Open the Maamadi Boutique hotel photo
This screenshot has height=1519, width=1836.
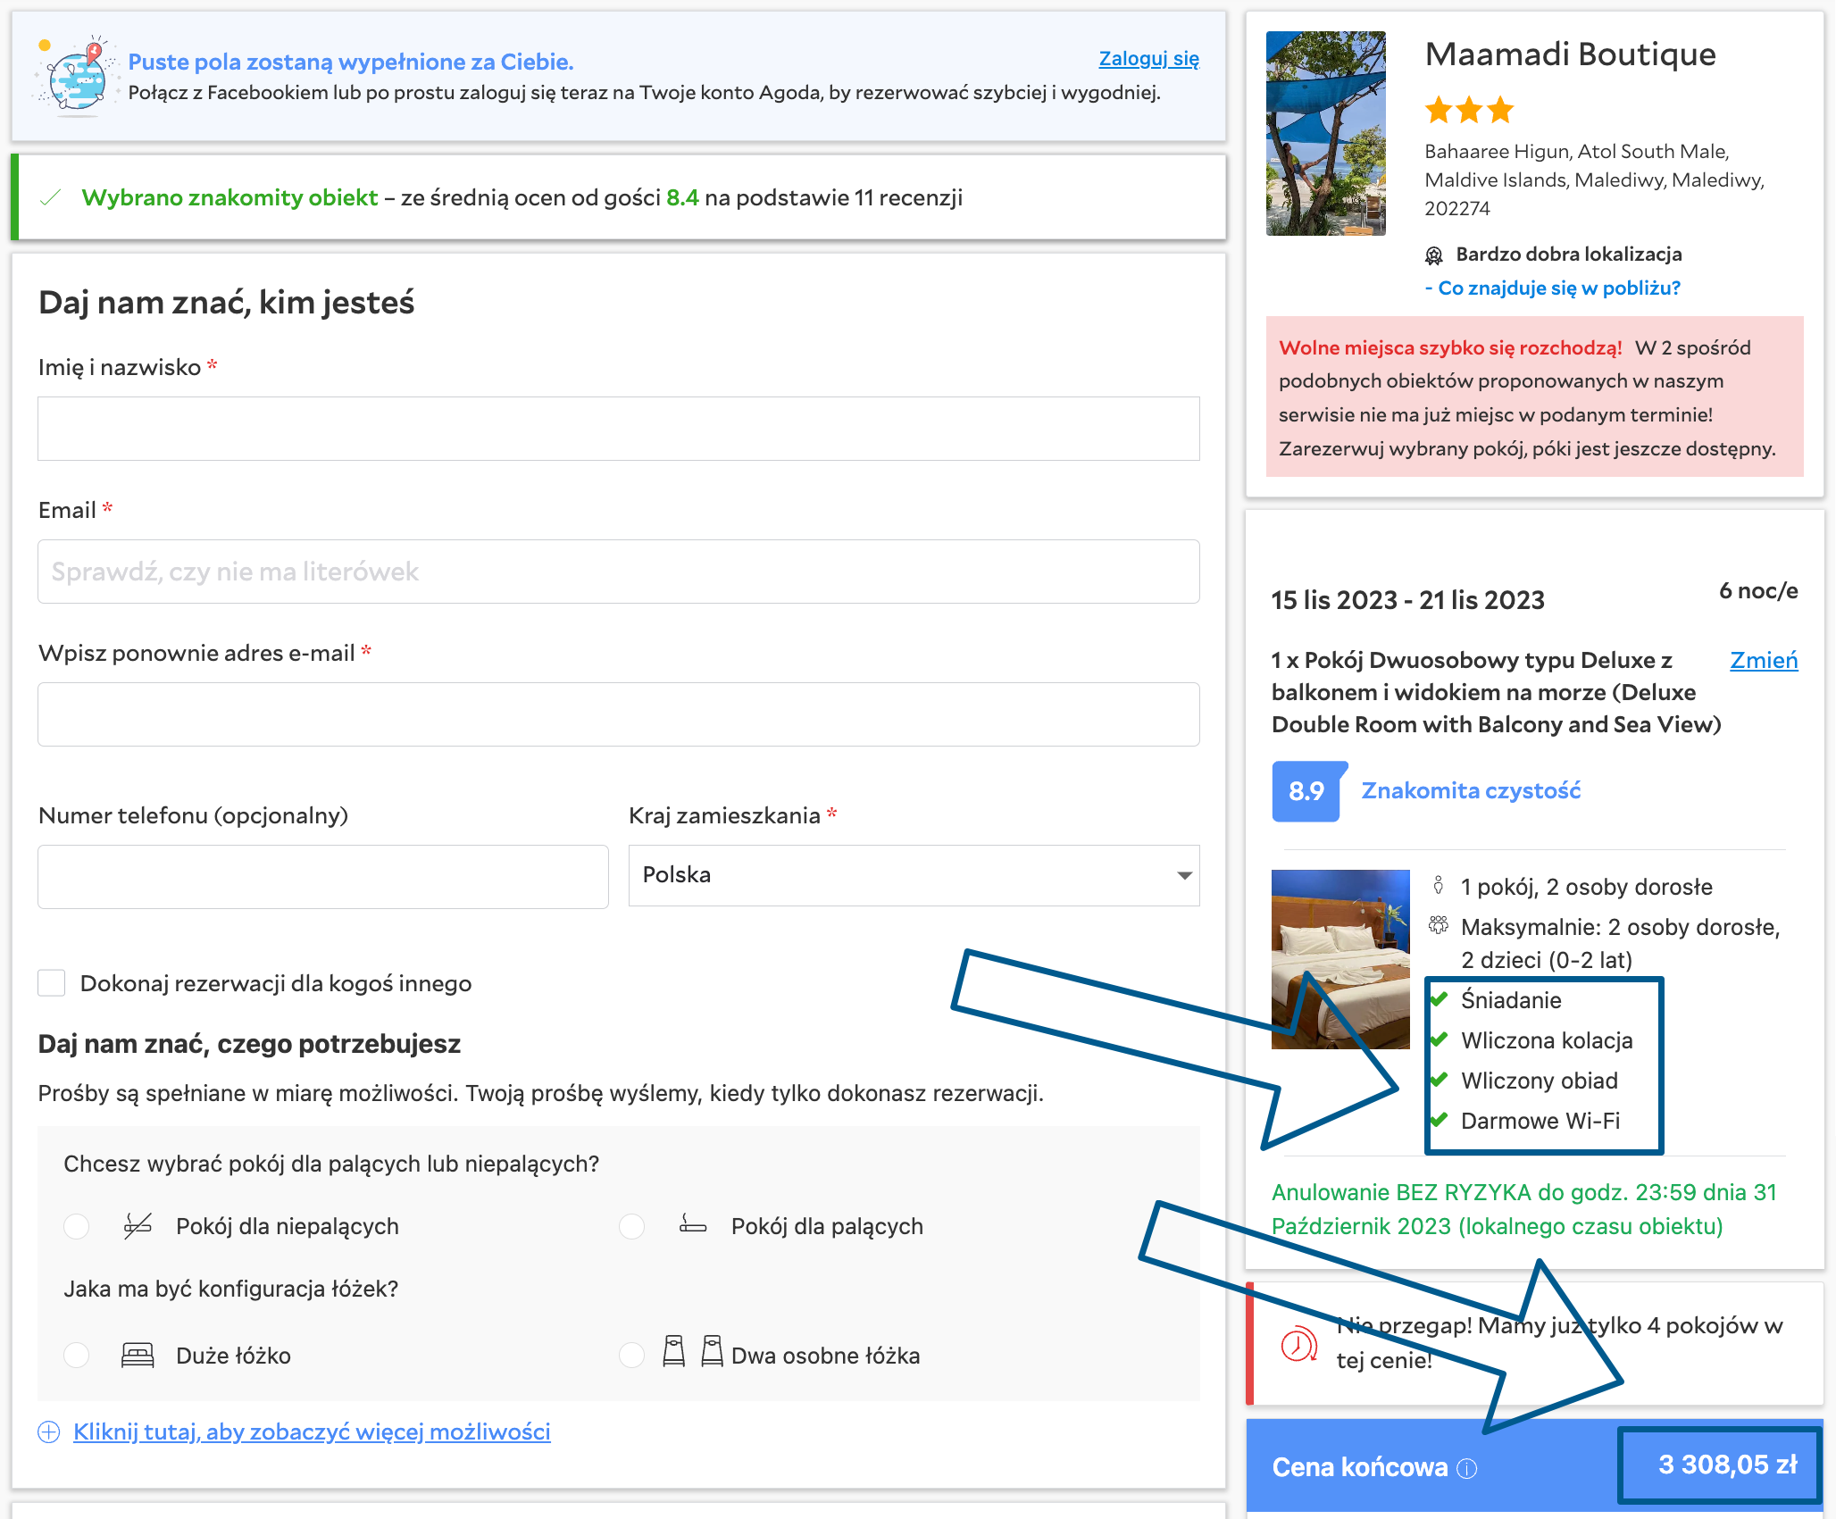click(1325, 134)
